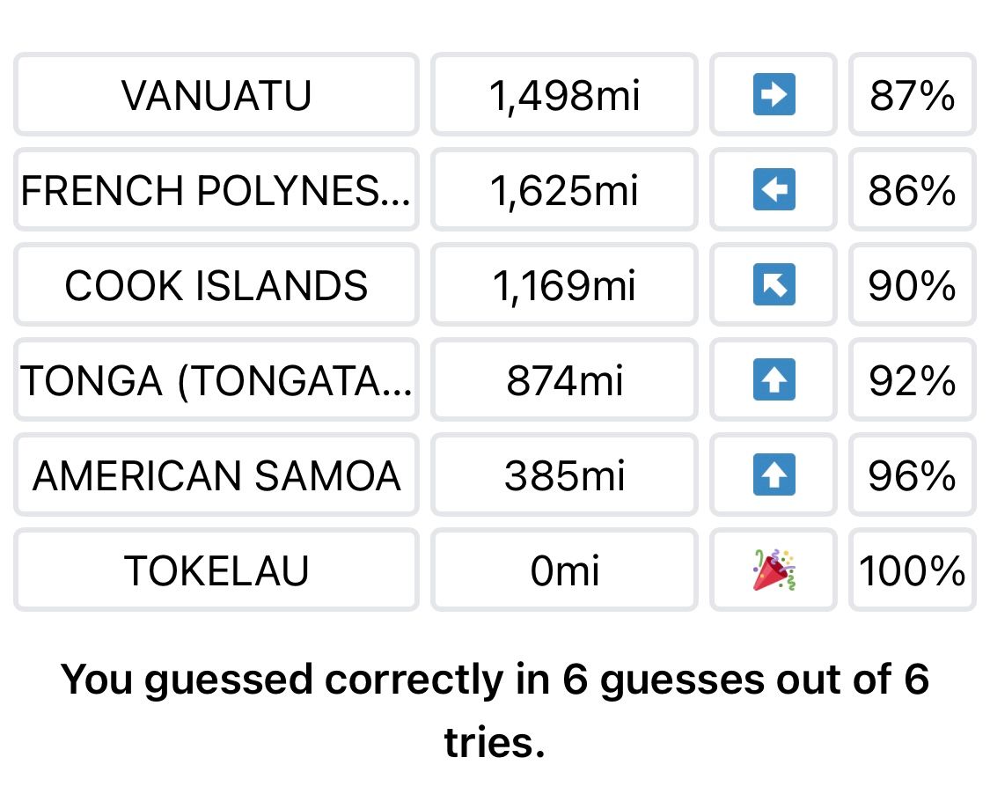Image resolution: width=990 pixels, height=794 pixels.
Task: Select the TONGA (TONGATA... guess cell
Action: tap(216, 379)
